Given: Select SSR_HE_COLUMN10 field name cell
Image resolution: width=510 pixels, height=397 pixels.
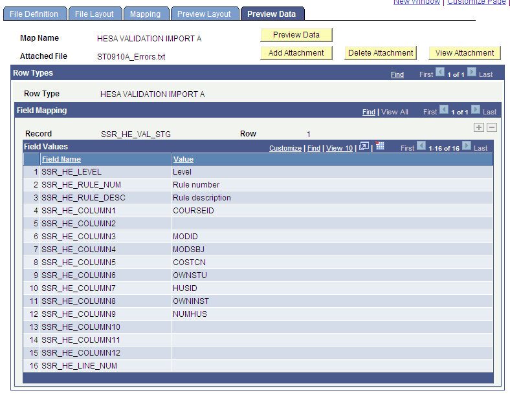Looking at the screenshot, I should click(x=105, y=327).
